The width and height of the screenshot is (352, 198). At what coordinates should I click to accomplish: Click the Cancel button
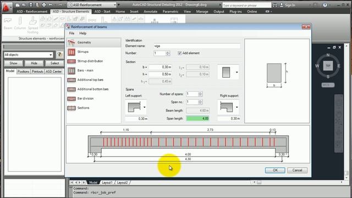[x=297, y=170]
